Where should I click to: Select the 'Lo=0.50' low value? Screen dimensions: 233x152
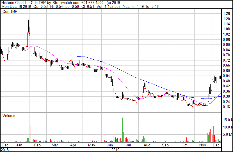72,6
